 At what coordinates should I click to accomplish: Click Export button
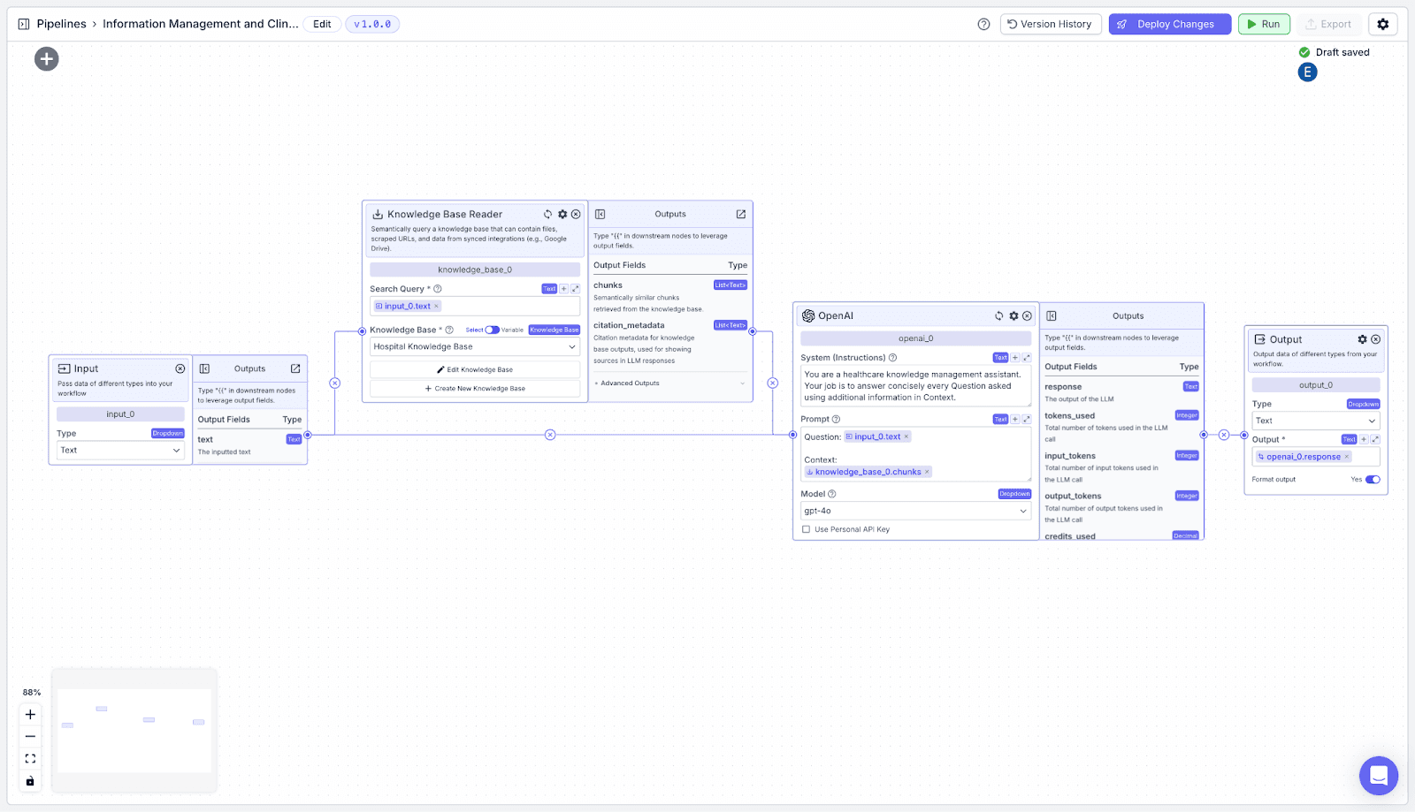(1329, 24)
